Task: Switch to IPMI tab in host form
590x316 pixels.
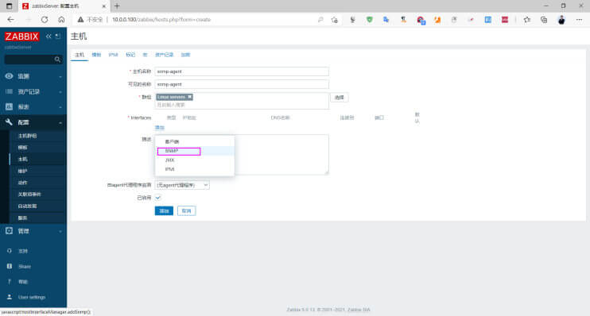Action: 113,55
